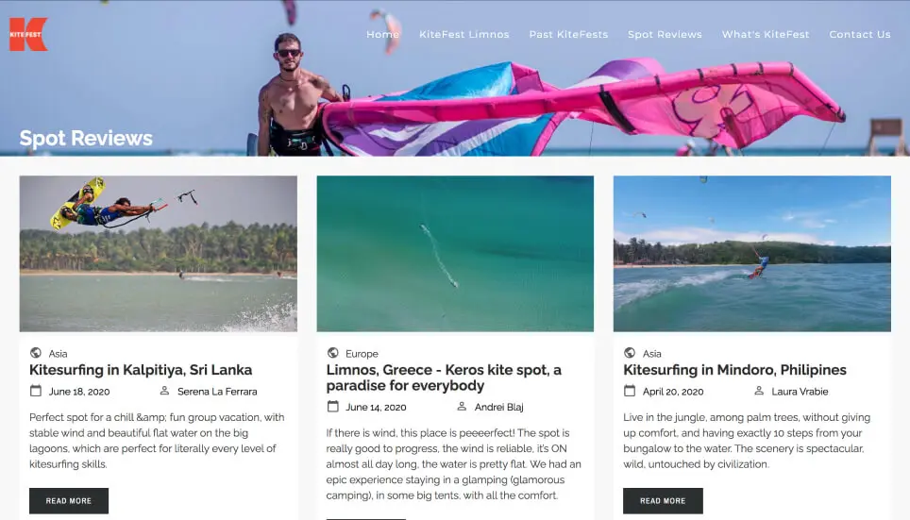Click Read More under Mindoro review

pos(663,501)
